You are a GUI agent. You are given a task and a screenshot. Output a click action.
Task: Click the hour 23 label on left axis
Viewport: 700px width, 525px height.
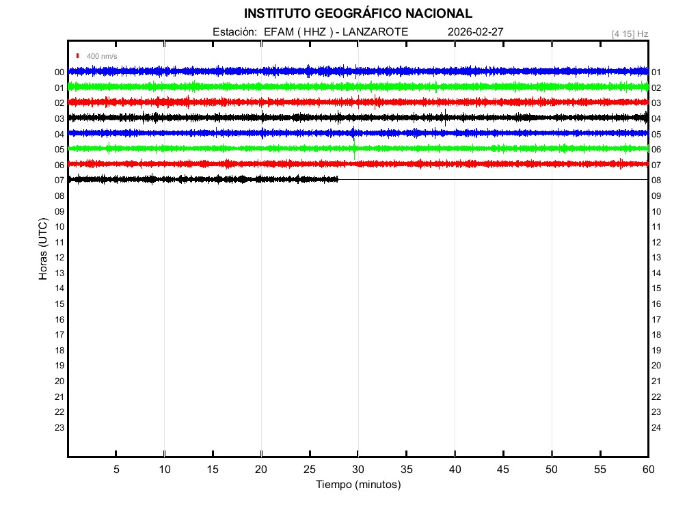click(x=59, y=428)
